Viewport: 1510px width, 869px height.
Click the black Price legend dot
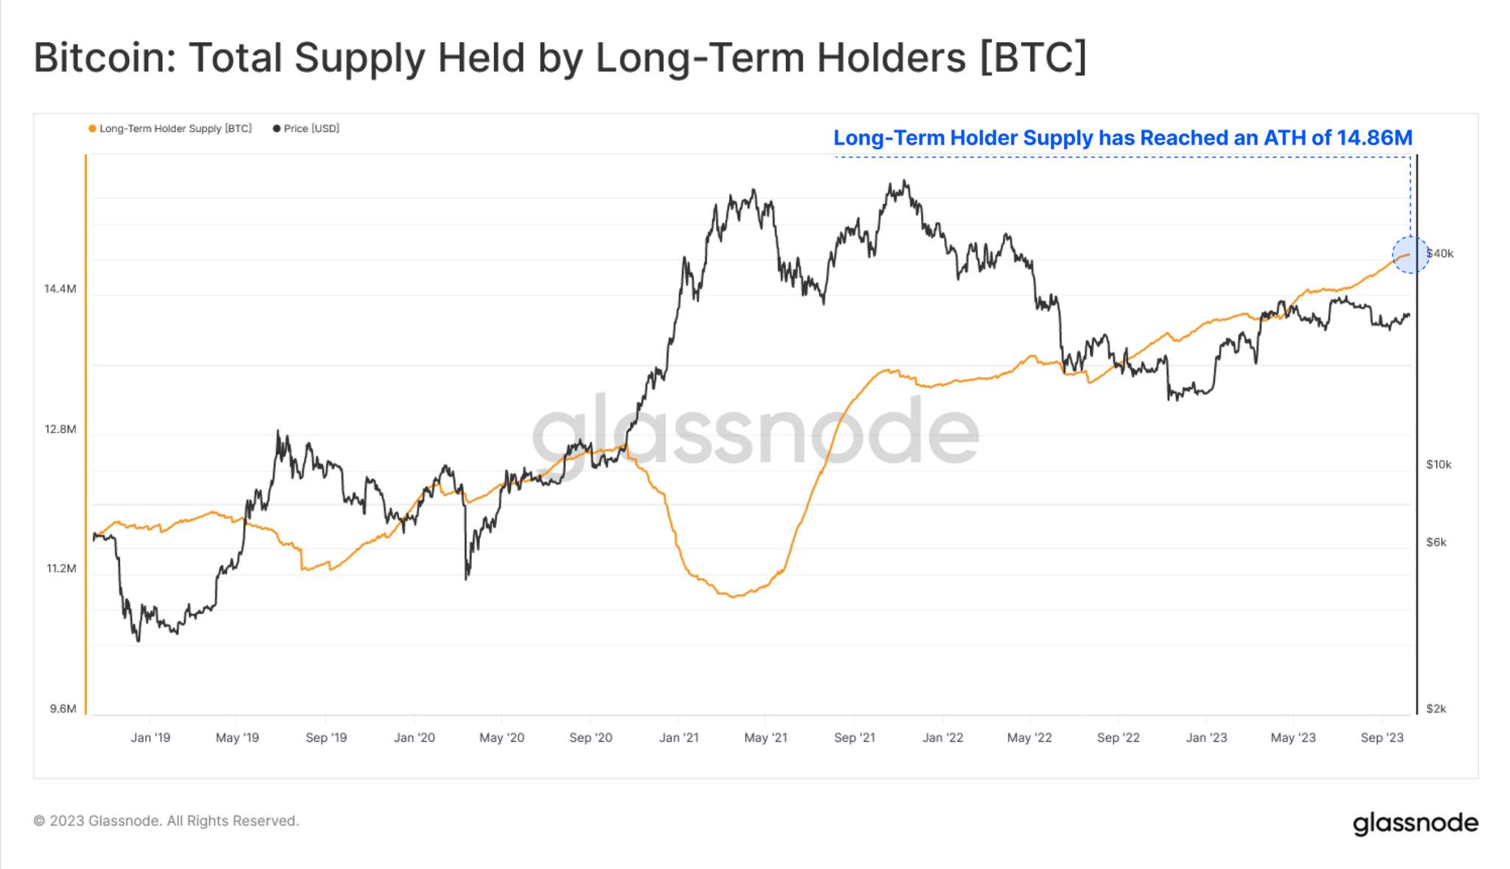[276, 128]
